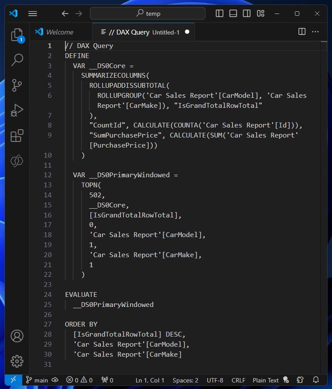The height and width of the screenshot is (389, 332).
Task: Go forward with the right arrow
Action: pos(79,14)
